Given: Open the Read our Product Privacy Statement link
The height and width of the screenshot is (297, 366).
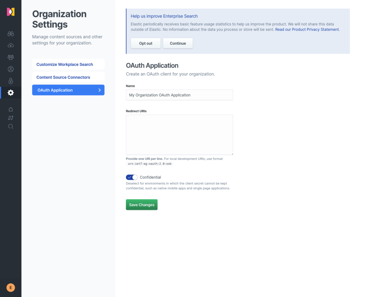Looking at the screenshot, I should tap(307, 29).
